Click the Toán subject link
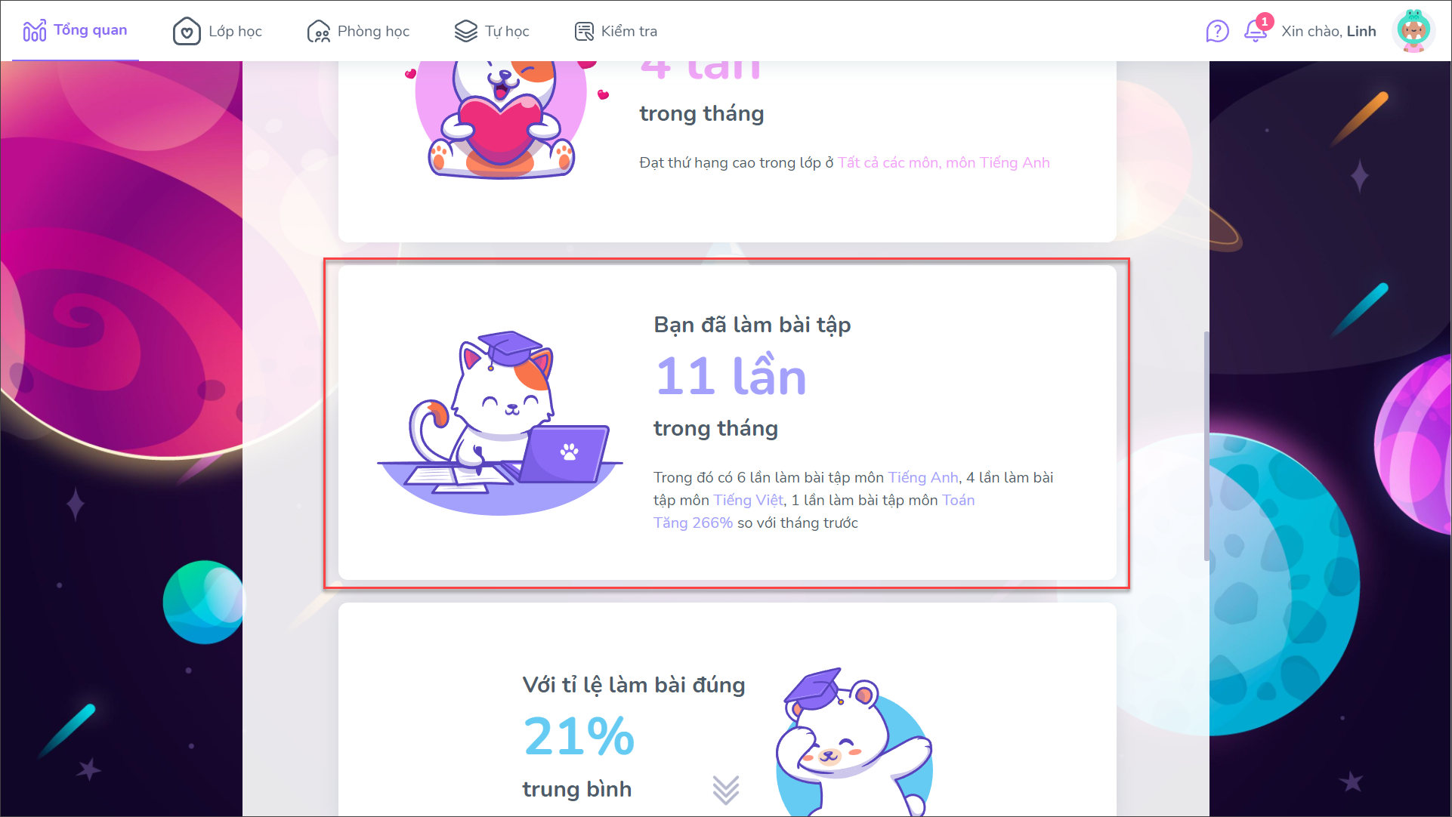Screen dimensions: 1452x817 click(x=958, y=500)
